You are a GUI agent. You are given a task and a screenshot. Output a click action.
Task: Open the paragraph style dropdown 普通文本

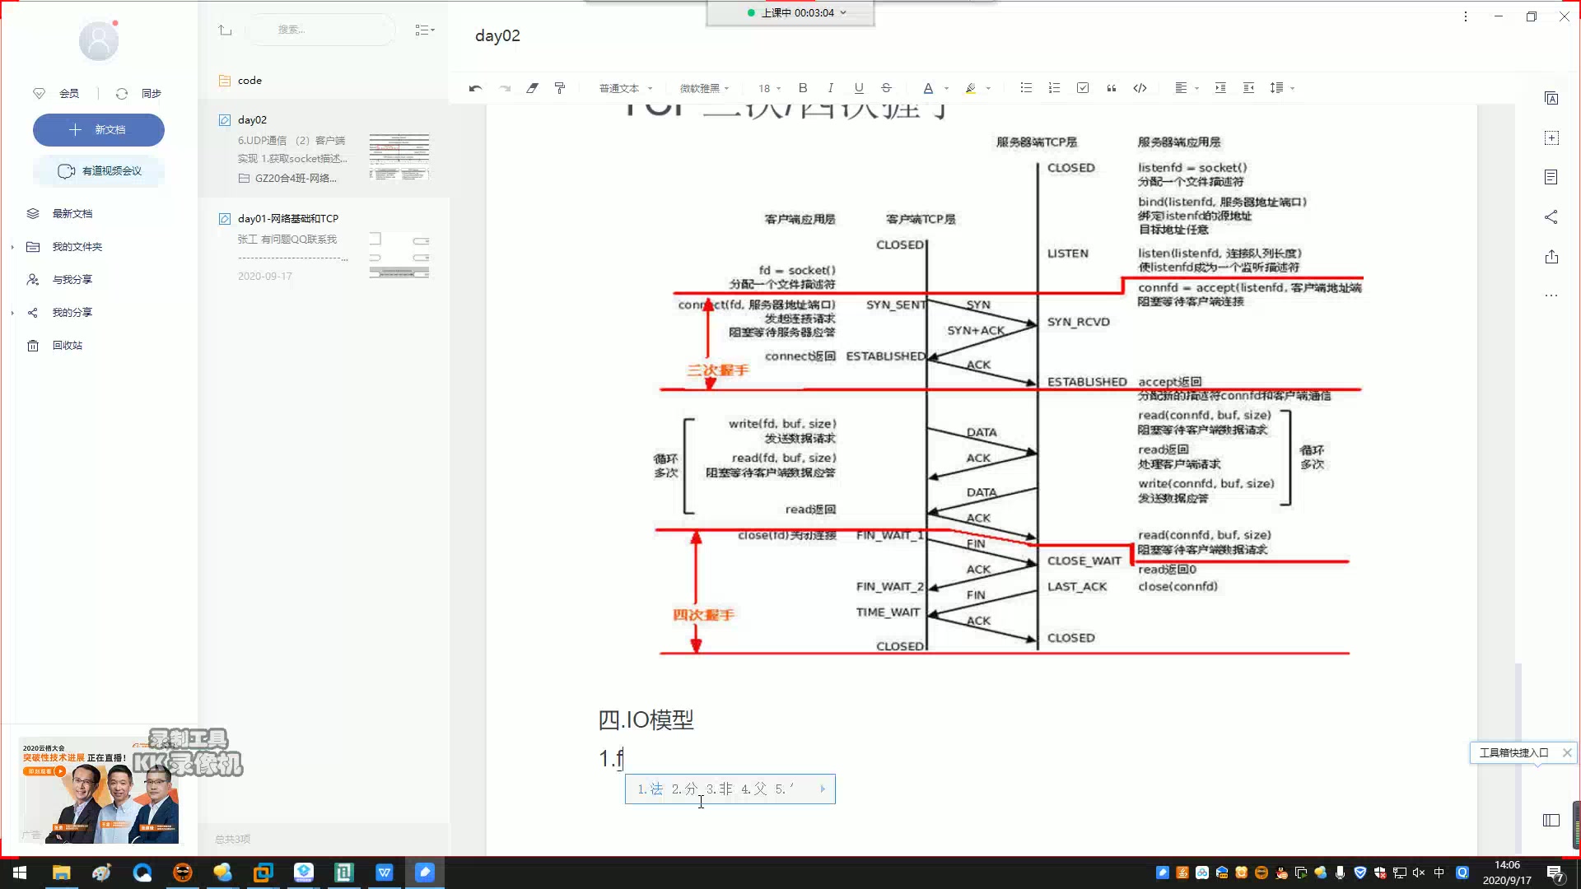(x=626, y=88)
